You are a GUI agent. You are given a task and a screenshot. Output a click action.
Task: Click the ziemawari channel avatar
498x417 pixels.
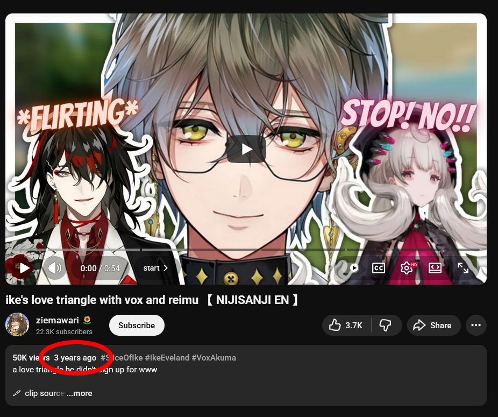[x=17, y=325]
